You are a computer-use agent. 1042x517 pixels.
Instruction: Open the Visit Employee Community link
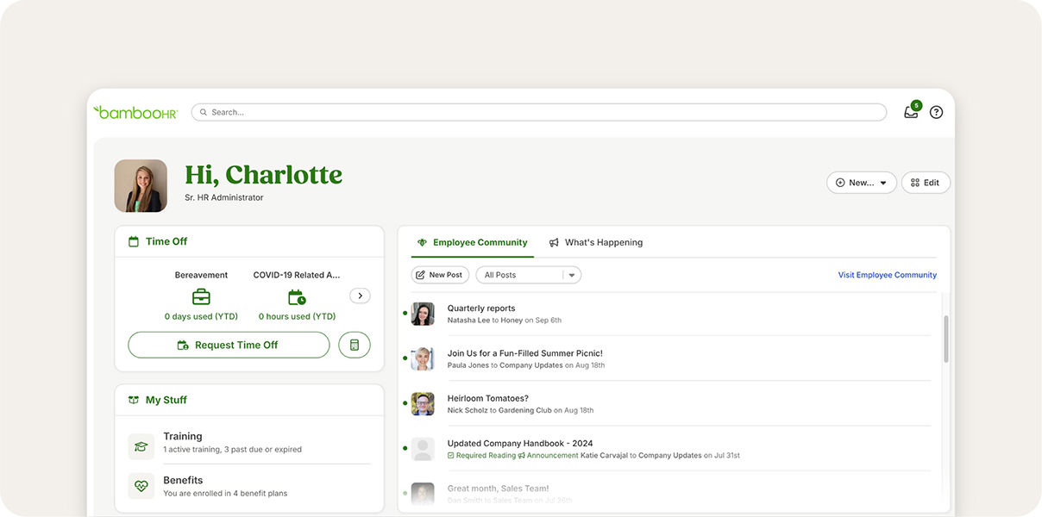[887, 275]
